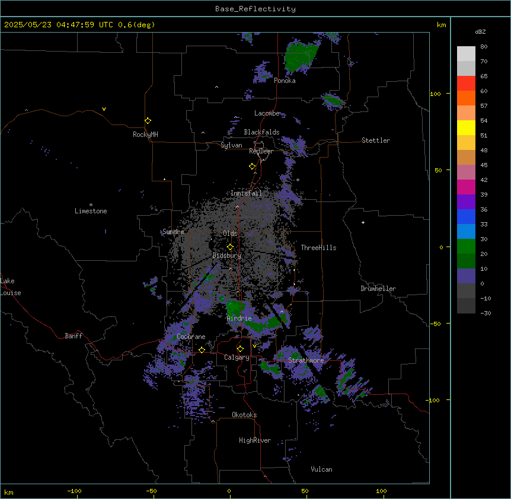The image size is (511, 499).
Task: Click the green echo cell above Airdrie label
Action: click(235, 308)
